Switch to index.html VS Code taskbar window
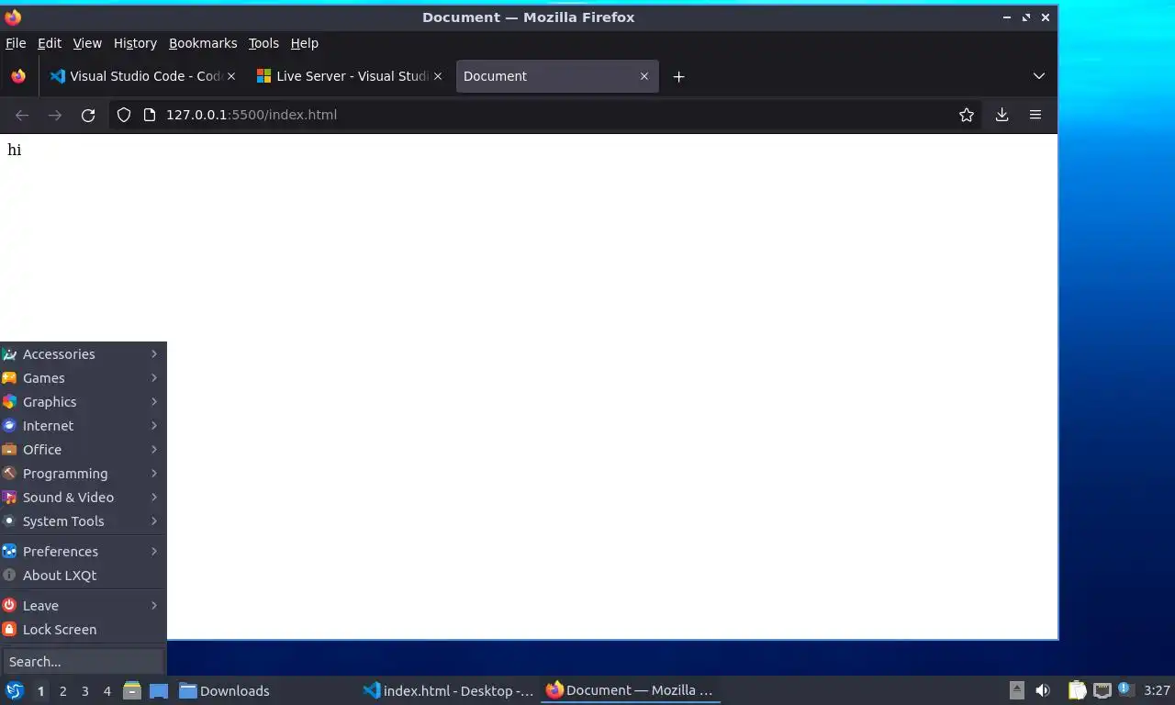1175x705 pixels. coord(449,691)
